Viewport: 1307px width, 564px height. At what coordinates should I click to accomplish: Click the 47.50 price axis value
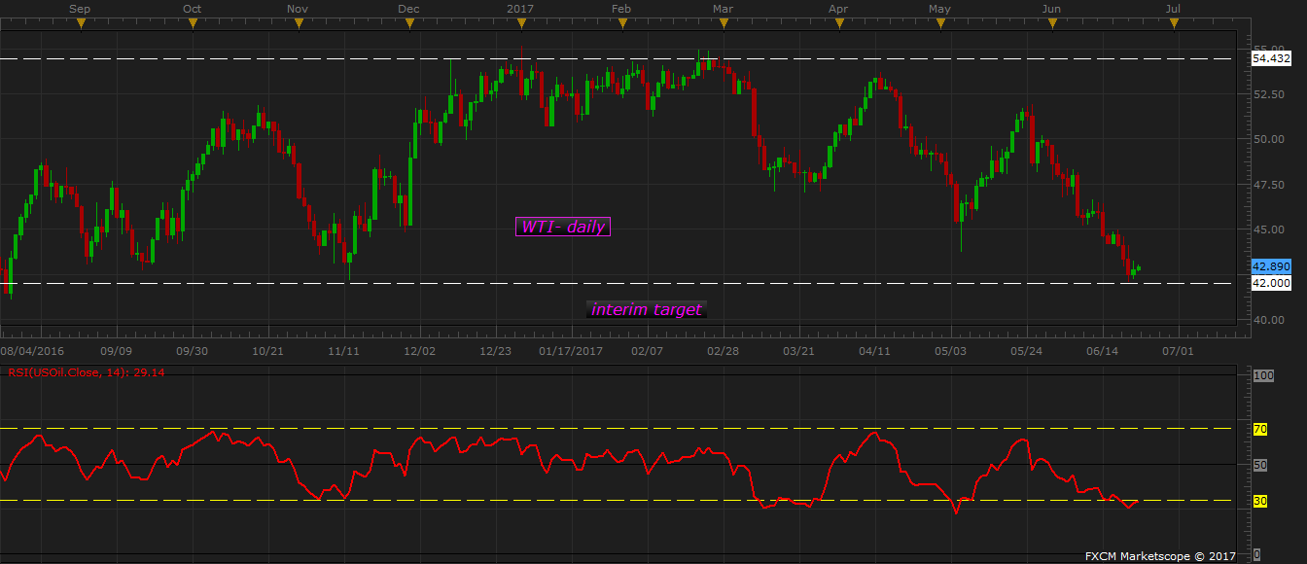tap(1270, 185)
